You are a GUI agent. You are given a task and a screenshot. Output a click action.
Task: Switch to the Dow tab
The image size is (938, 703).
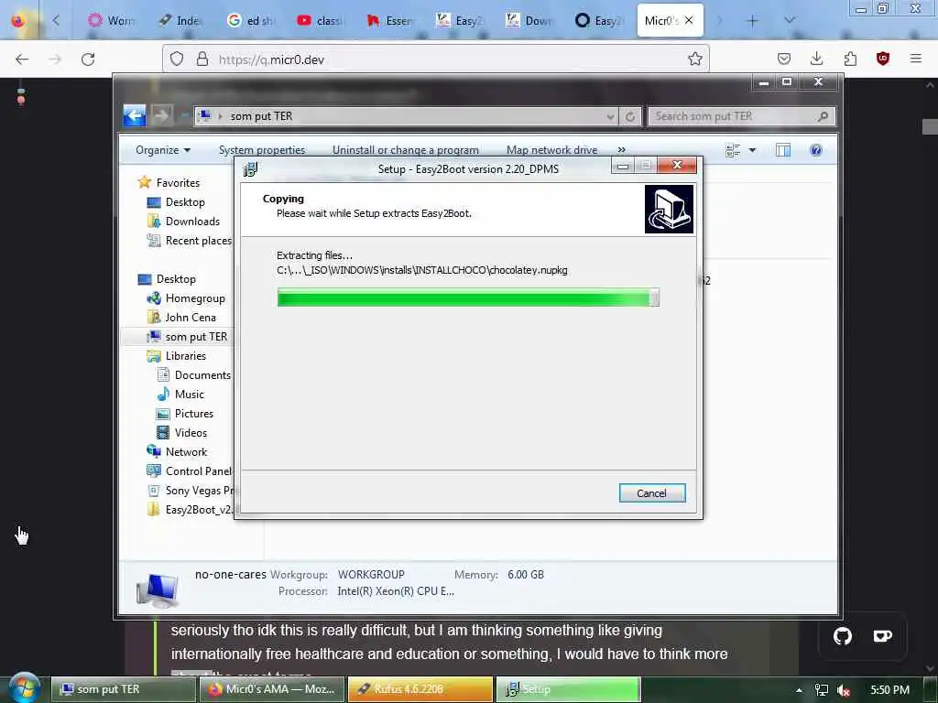point(529,21)
